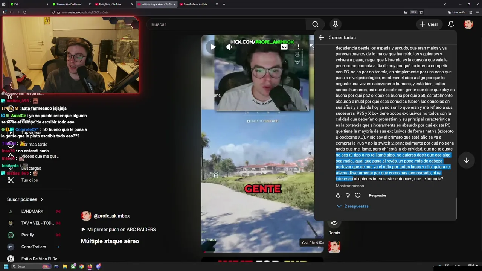Click the Windows taskbar Buscar search box

click(32, 266)
